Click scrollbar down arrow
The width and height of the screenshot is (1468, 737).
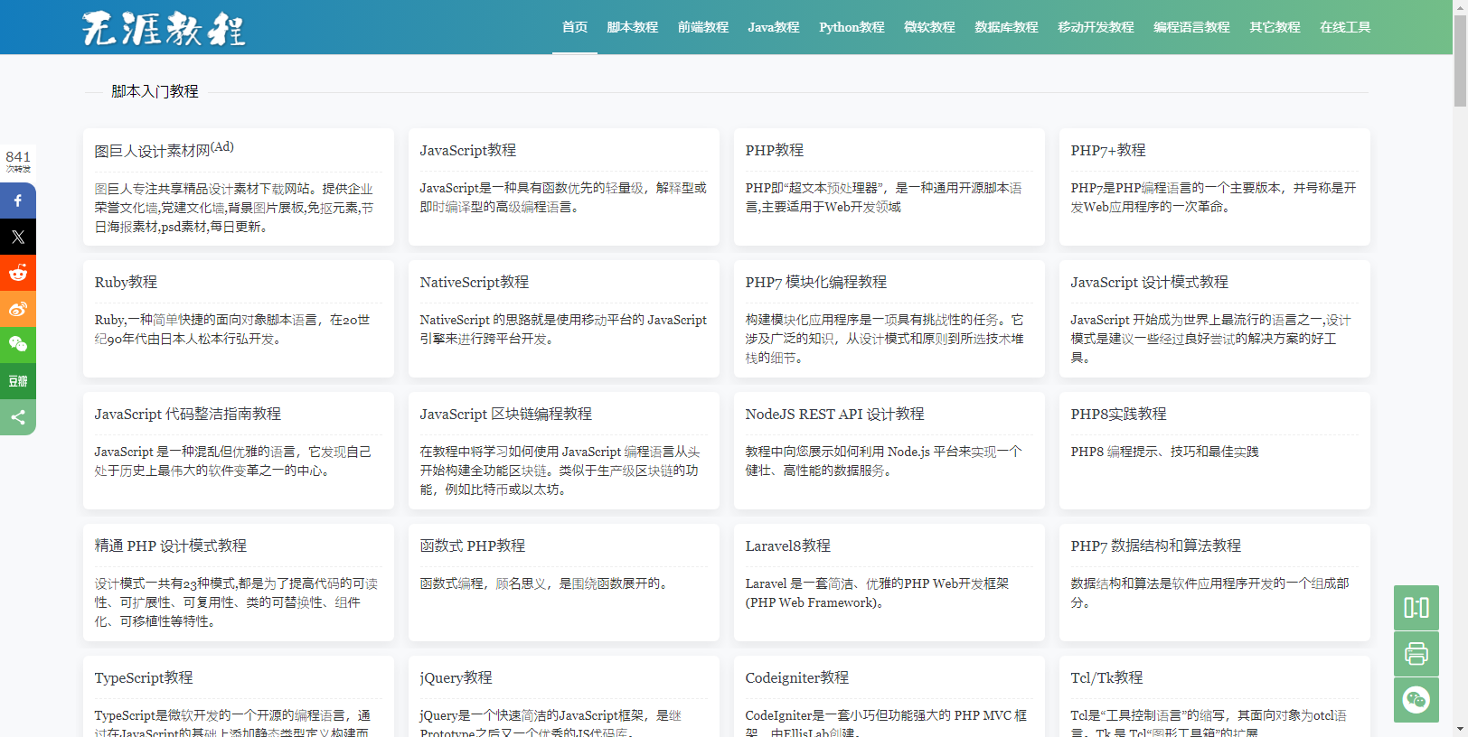point(1460,729)
